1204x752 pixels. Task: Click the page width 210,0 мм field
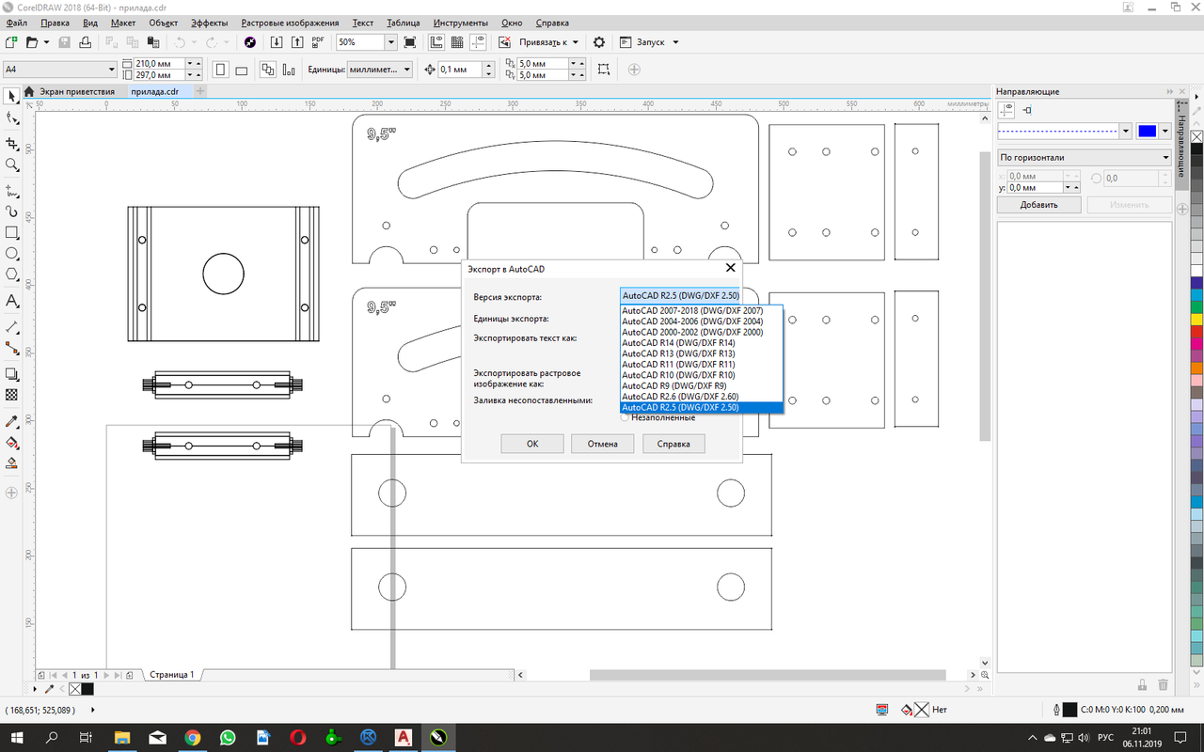(x=159, y=64)
